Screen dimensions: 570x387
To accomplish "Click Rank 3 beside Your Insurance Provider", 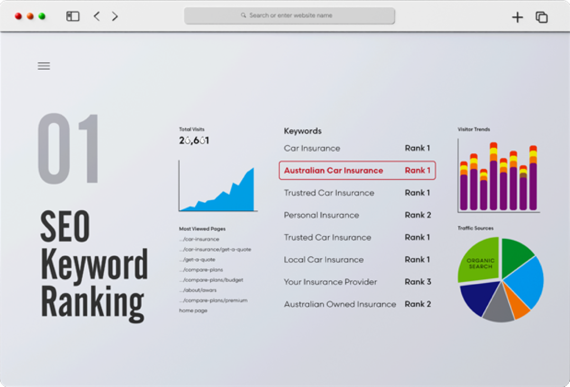I will [x=418, y=282].
